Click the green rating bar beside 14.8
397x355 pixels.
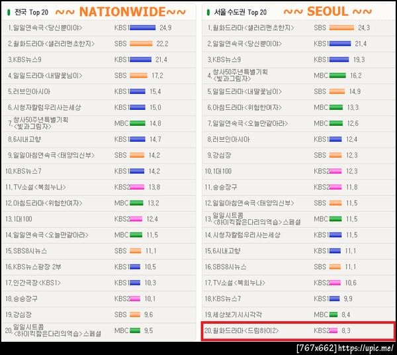point(138,123)
